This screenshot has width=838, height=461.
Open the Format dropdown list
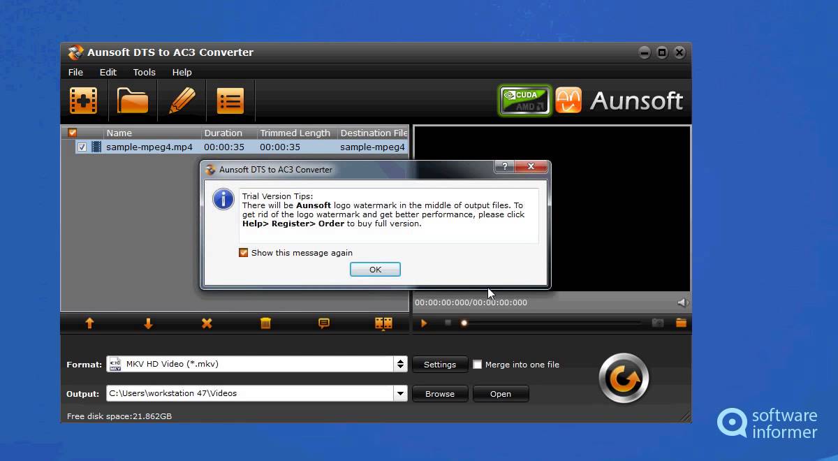tap(400, 364)
